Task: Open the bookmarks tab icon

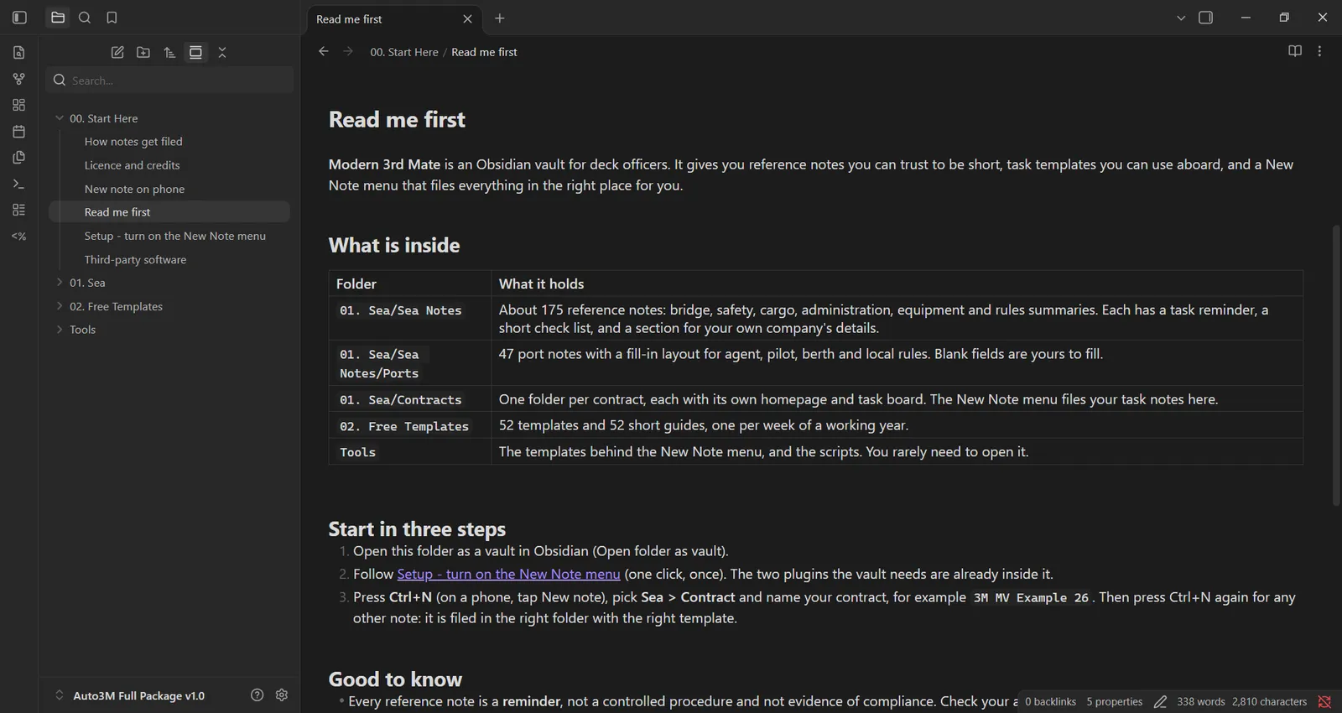Action: click(x=112, y=18)
